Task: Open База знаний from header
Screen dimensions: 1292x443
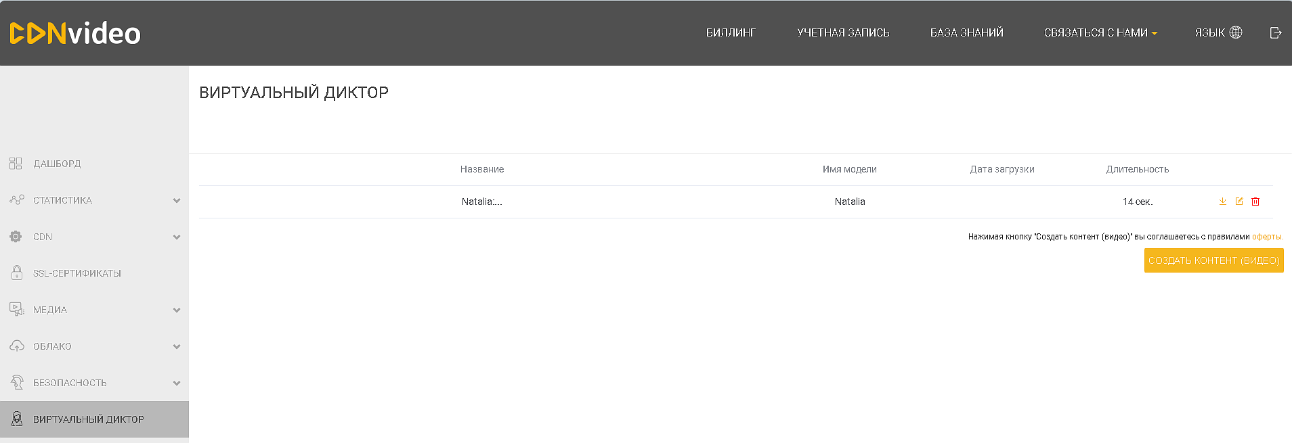Action: tap(966, 32)
